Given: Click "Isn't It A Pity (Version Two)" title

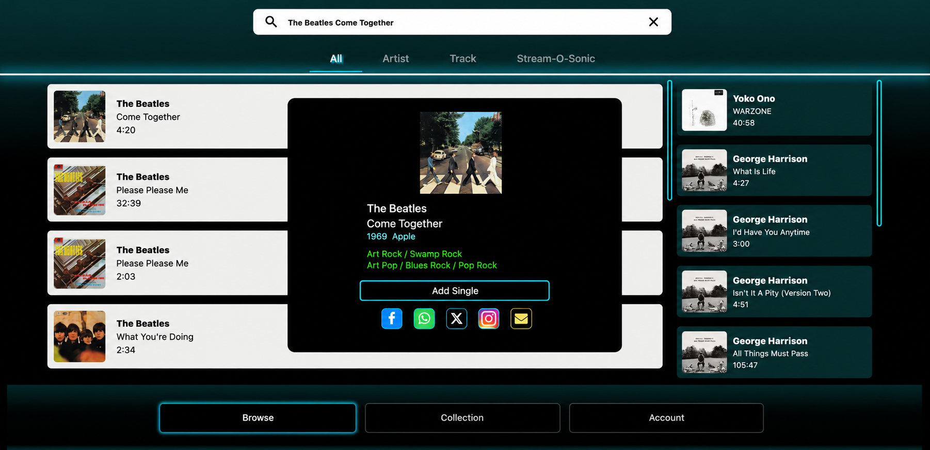Looking at the screenshot, I should pos(782,293).
